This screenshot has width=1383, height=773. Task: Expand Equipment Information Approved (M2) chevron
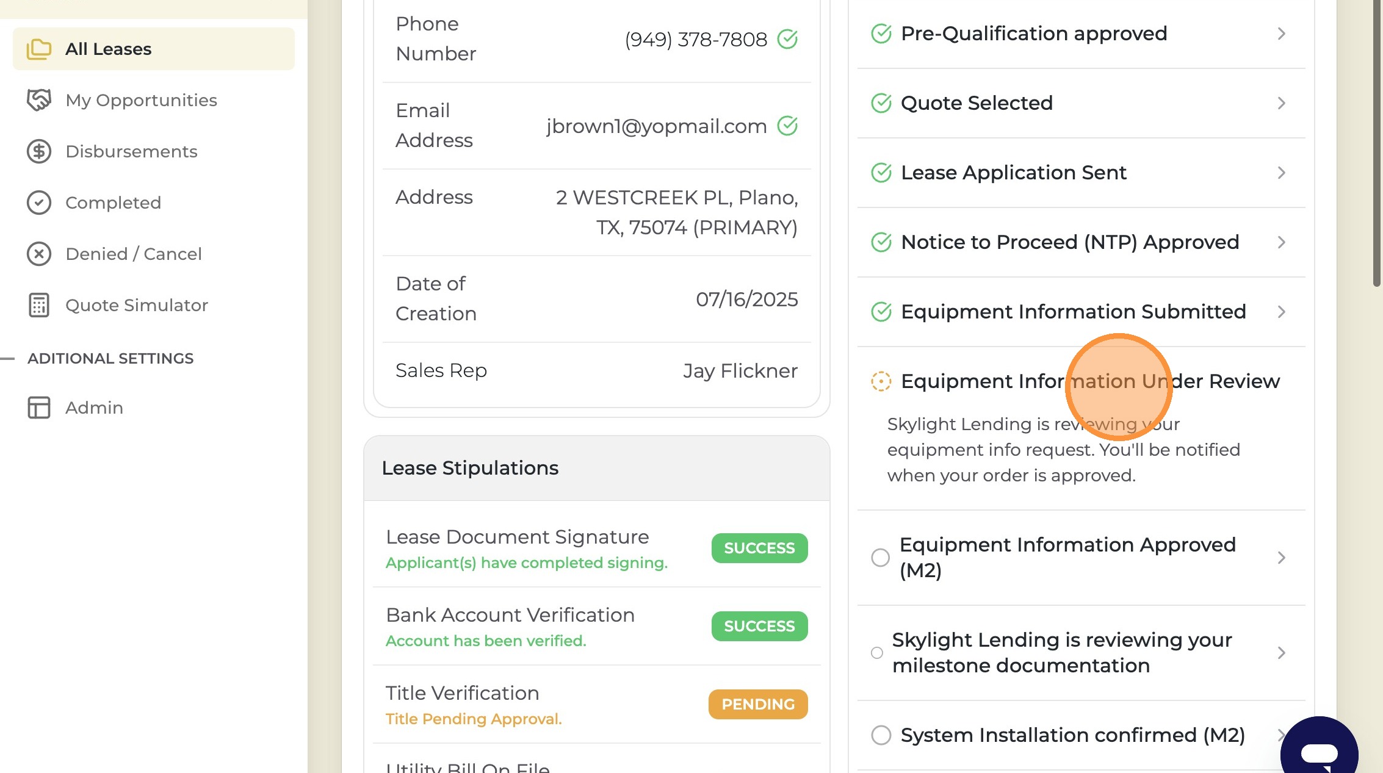1282,558
